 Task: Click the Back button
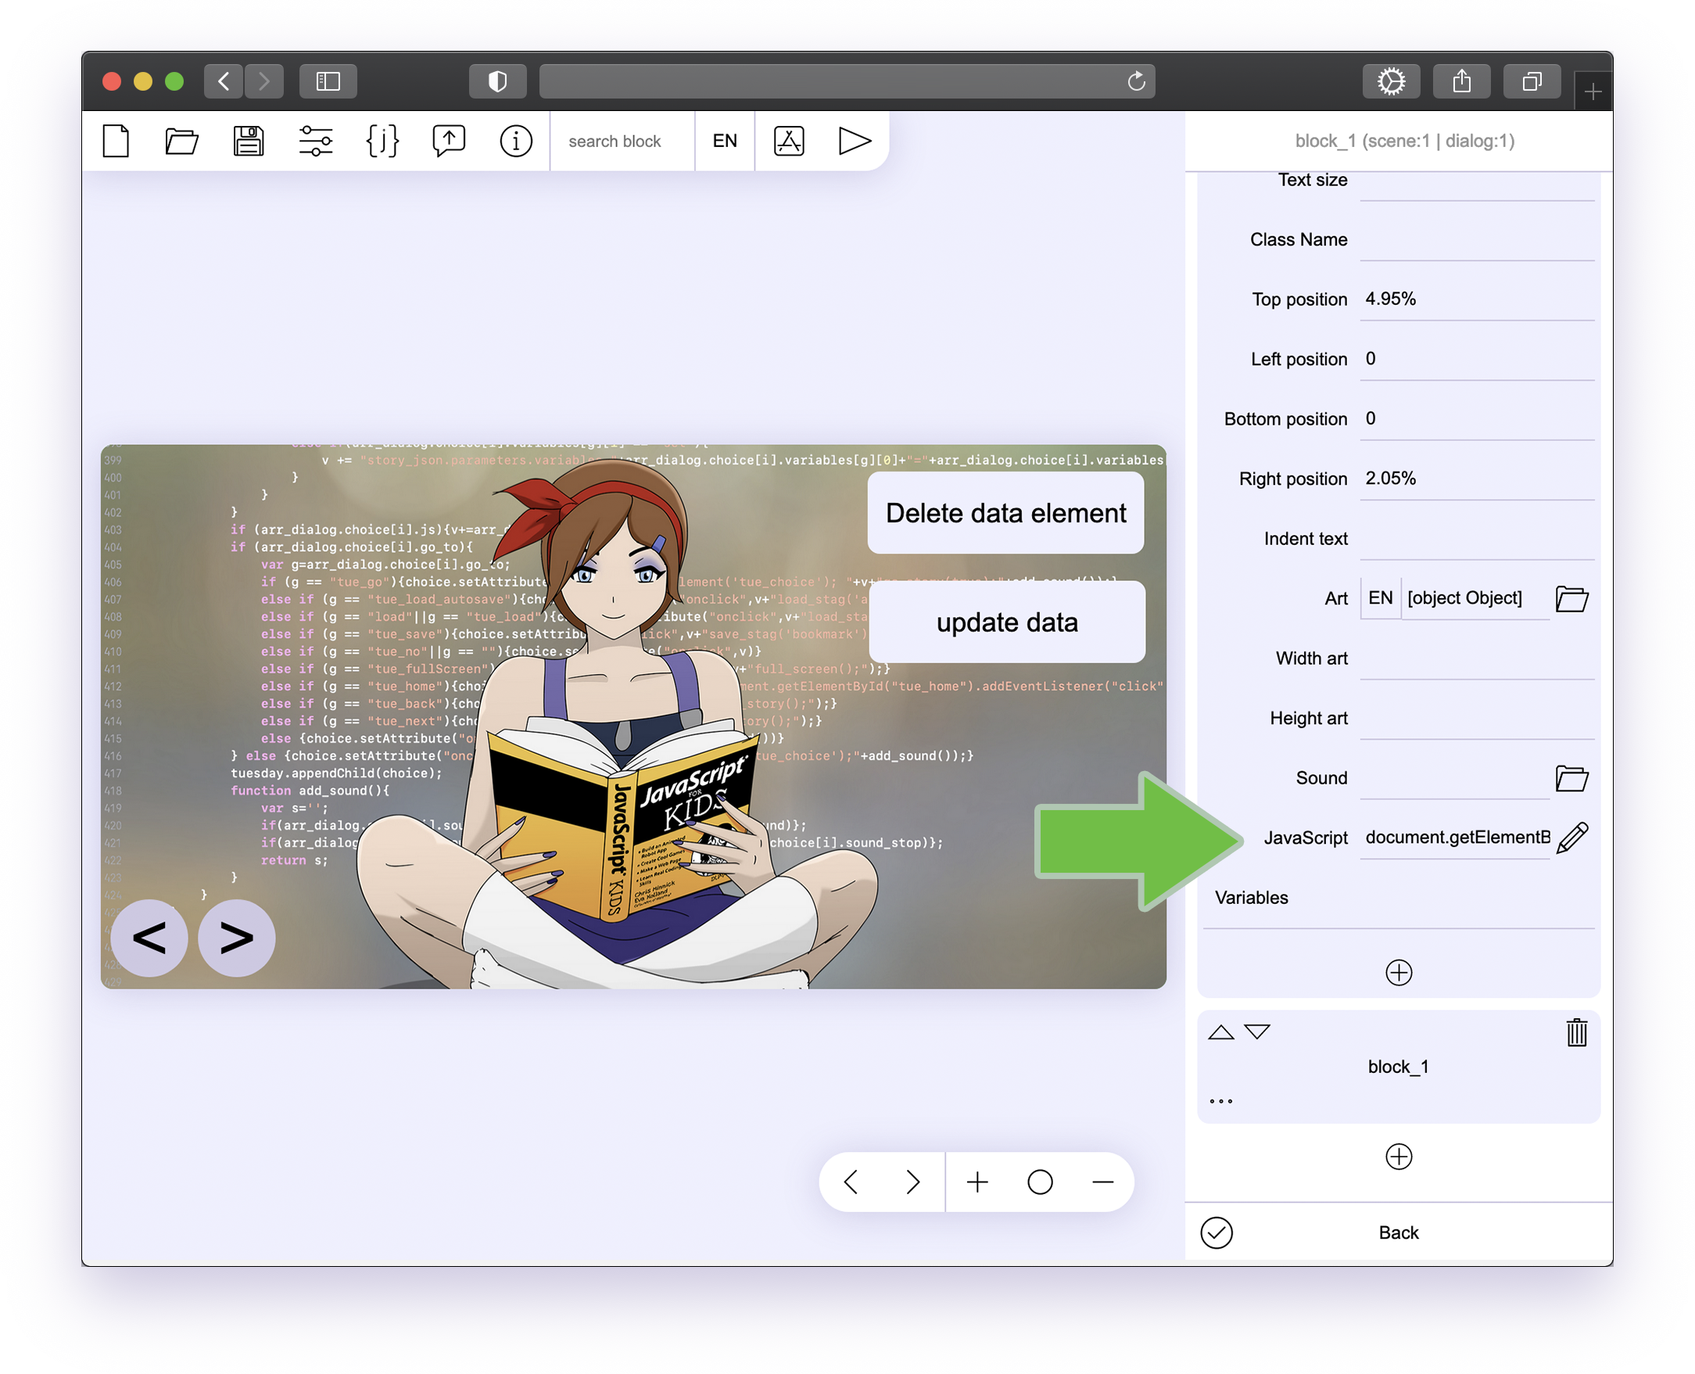coord(1398,1233)
